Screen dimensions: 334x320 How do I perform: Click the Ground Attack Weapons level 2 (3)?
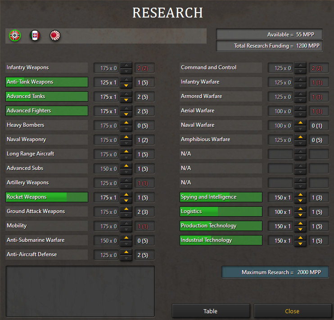coord(144,212)
